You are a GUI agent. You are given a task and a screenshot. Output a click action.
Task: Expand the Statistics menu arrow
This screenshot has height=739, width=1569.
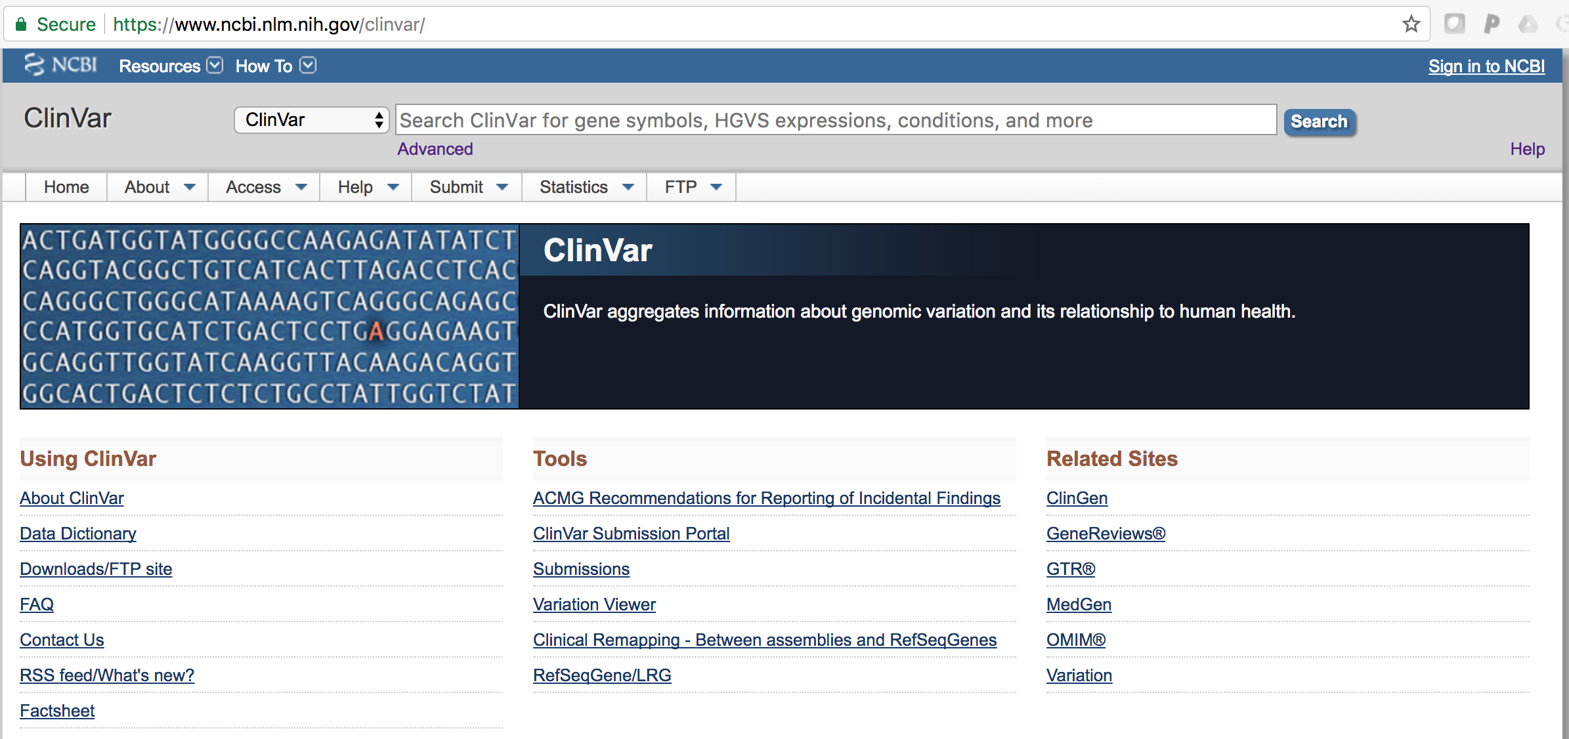tap(628, 187)
